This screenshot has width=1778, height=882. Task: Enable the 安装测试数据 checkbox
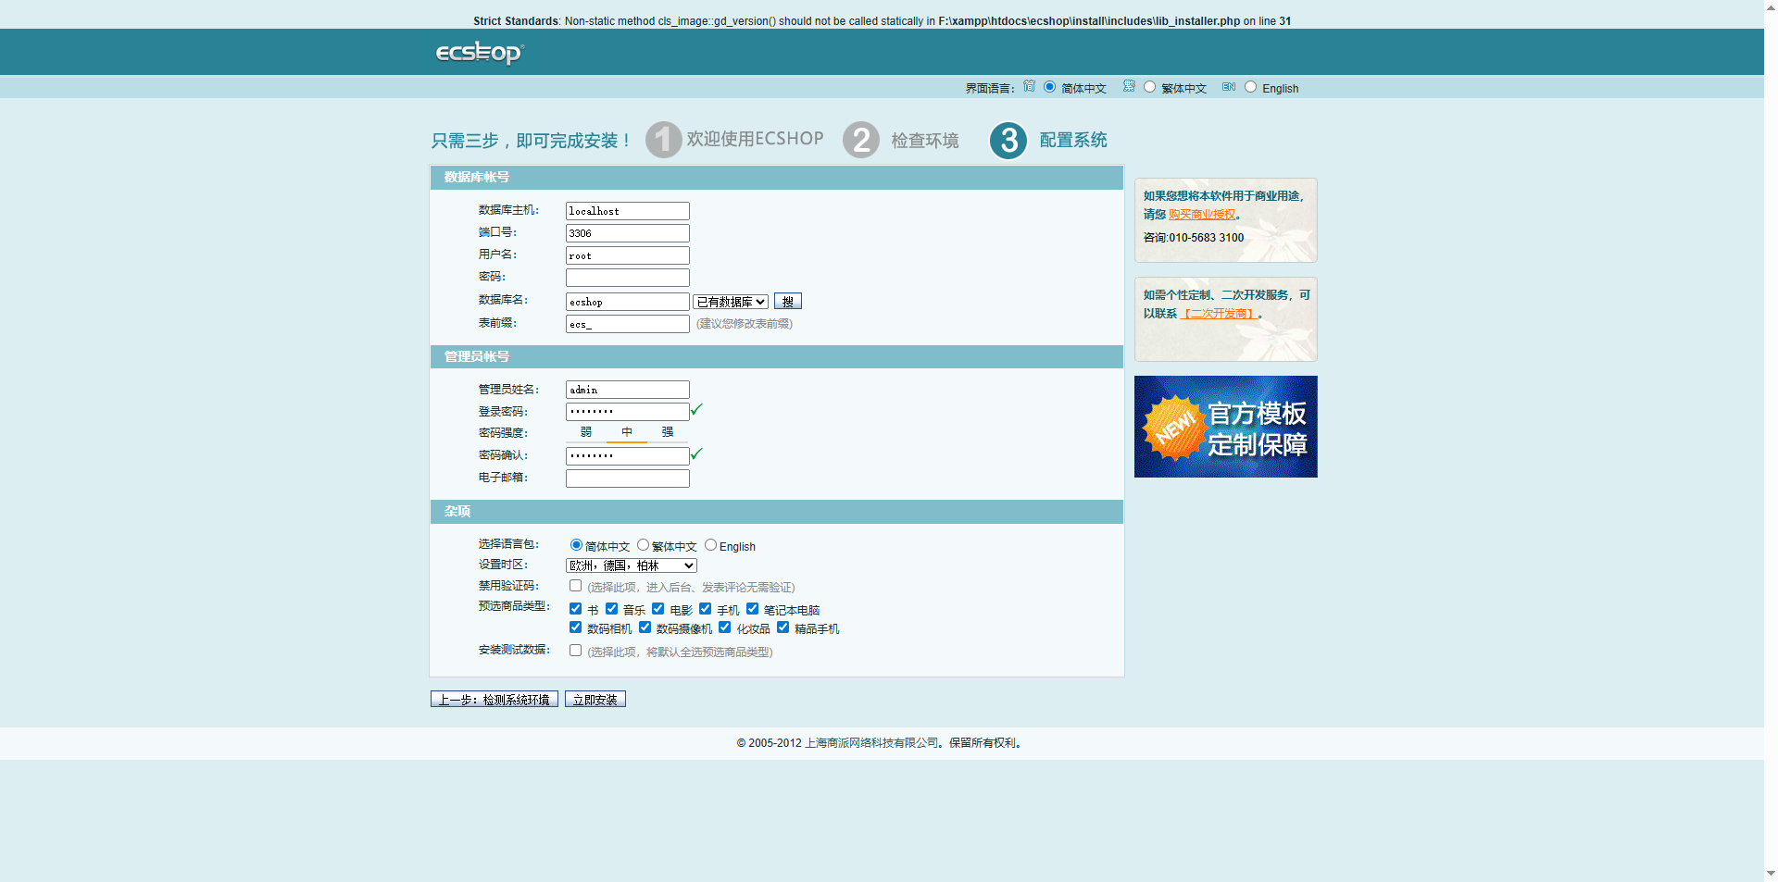tap(575, 651)
